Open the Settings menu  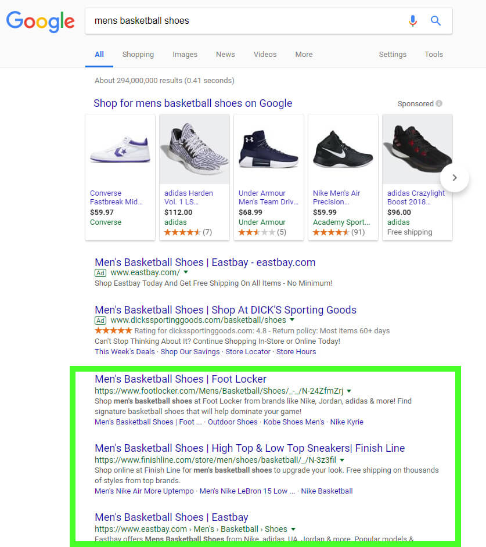tap(393, 54)
